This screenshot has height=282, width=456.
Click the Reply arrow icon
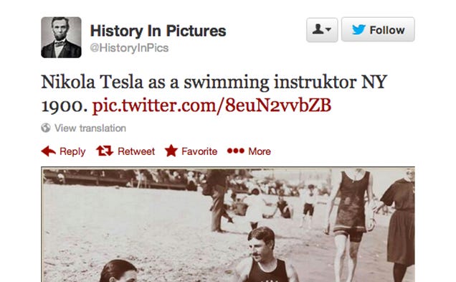coord(49,151)
